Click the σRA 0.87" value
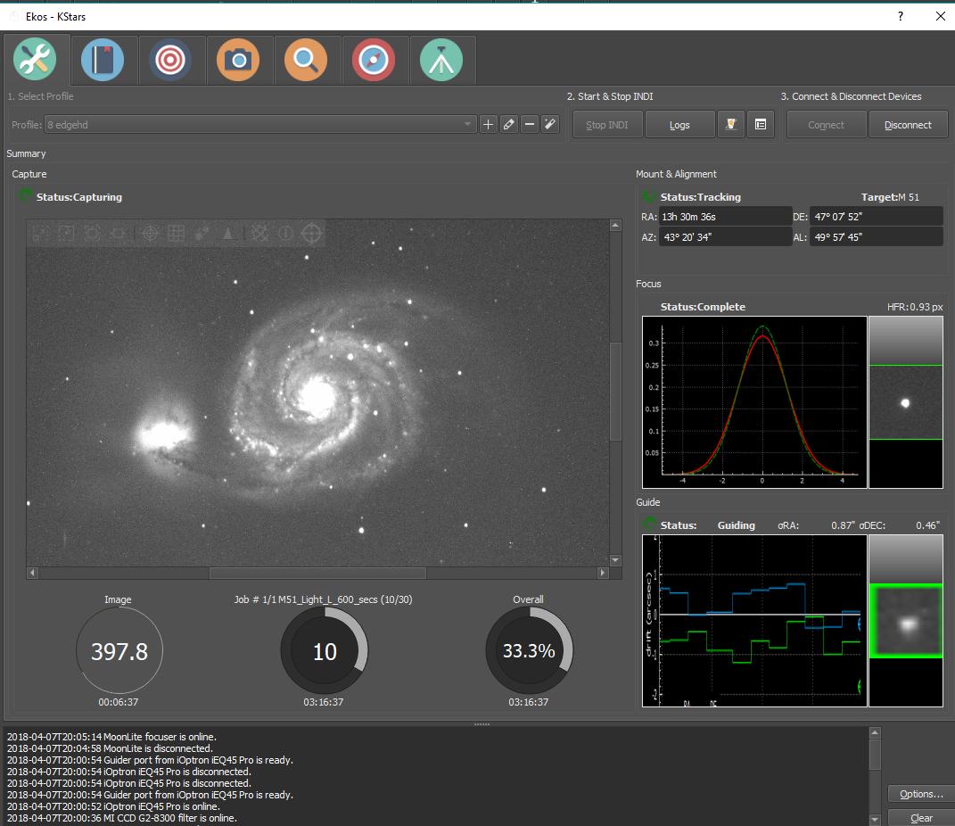 click(x=843, y=525)
